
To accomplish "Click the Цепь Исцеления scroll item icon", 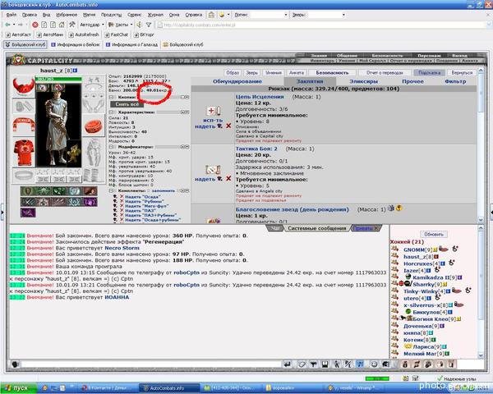I will click(213, 111).
